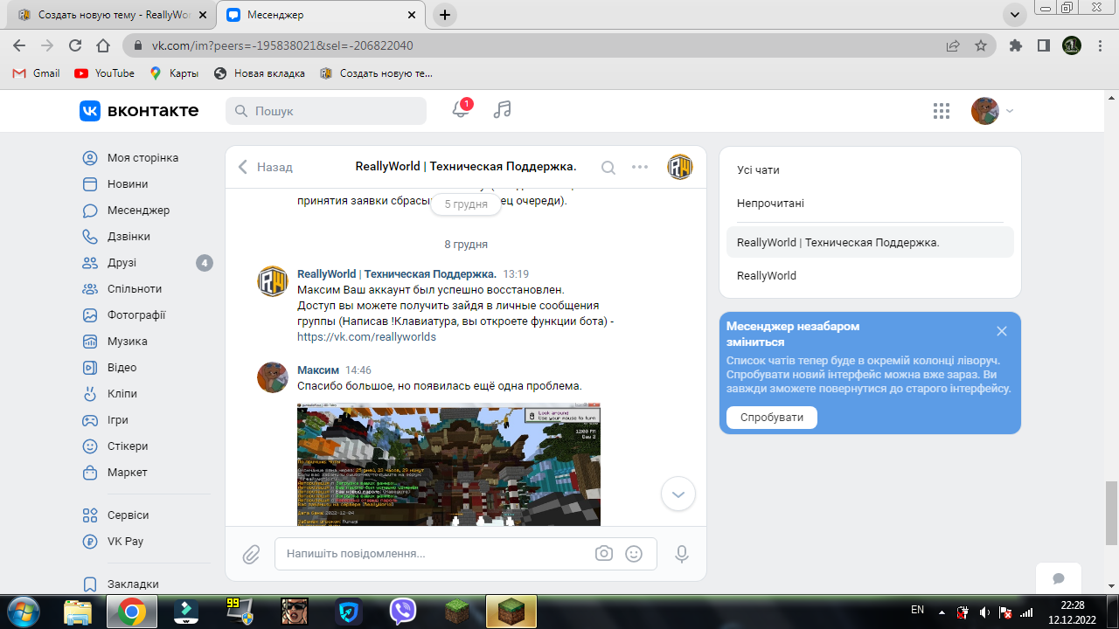Open Сервіси in the sidebar
This screenshot has width=1119, height=629.
[x=128, y=515]
